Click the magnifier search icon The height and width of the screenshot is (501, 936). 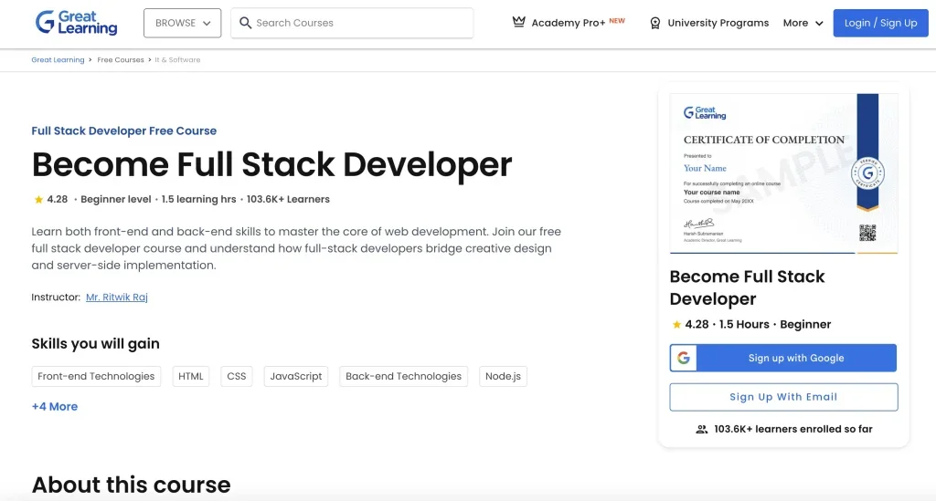[x=245, y=23]
